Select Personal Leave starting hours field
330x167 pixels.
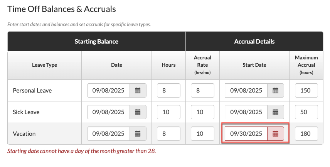(168, 91)
